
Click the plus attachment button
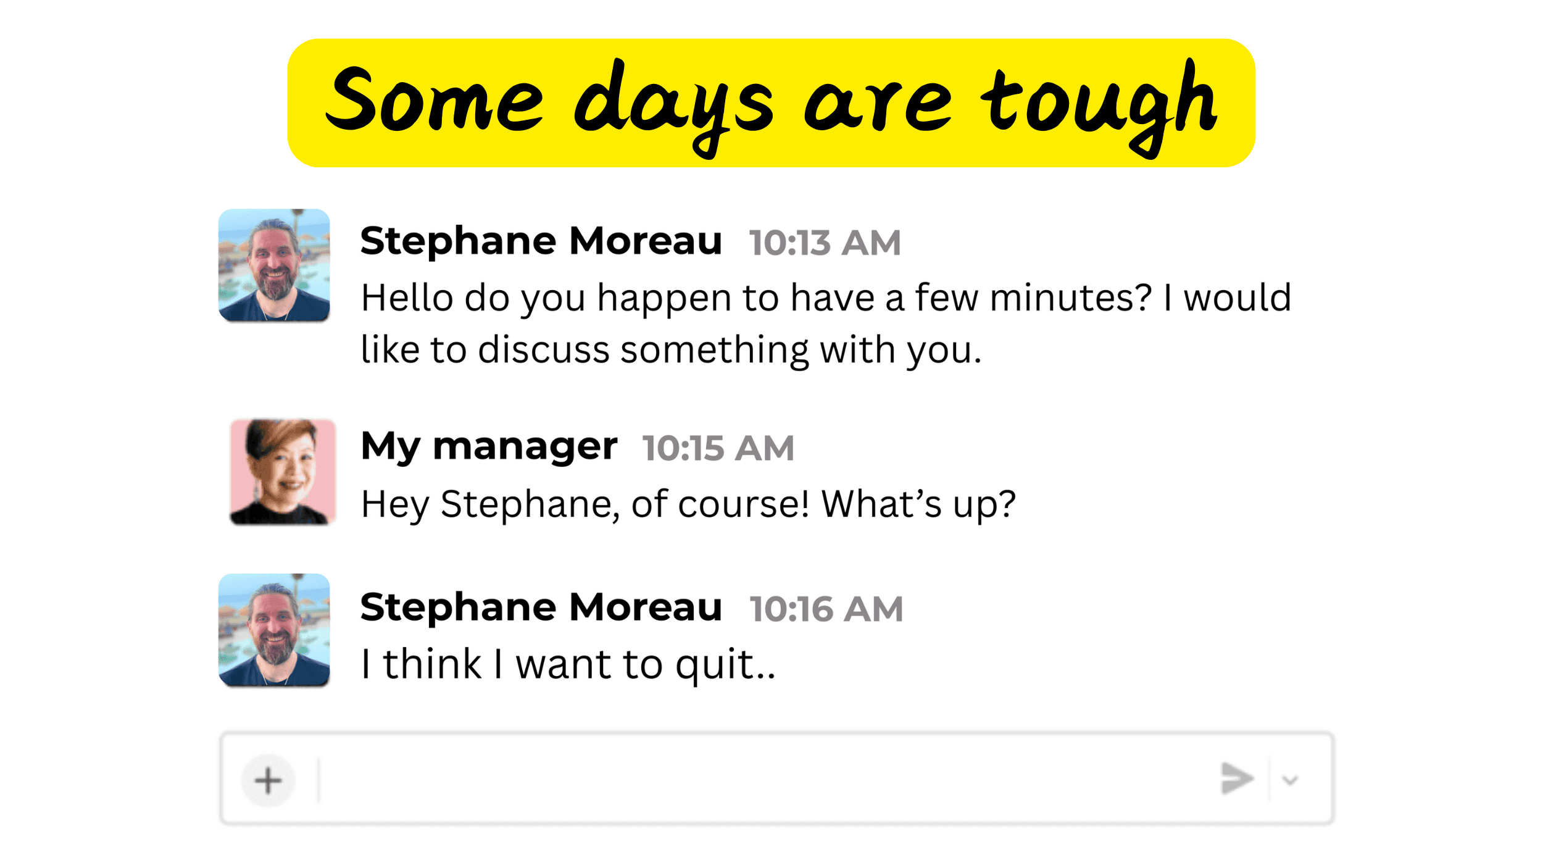268,780
